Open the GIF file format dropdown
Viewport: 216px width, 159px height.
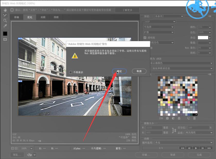click(x=160, y=22)
